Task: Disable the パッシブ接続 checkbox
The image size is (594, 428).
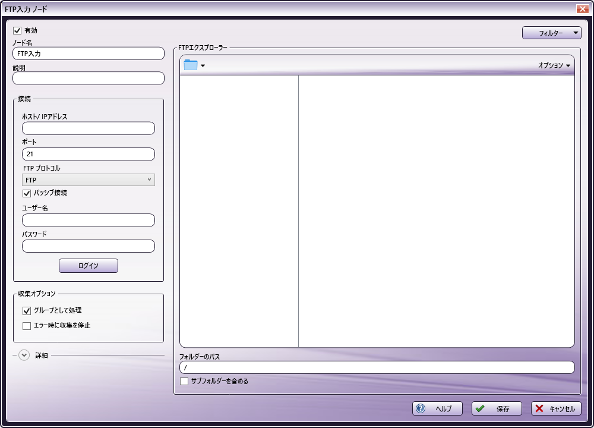Action: (27, 193)
